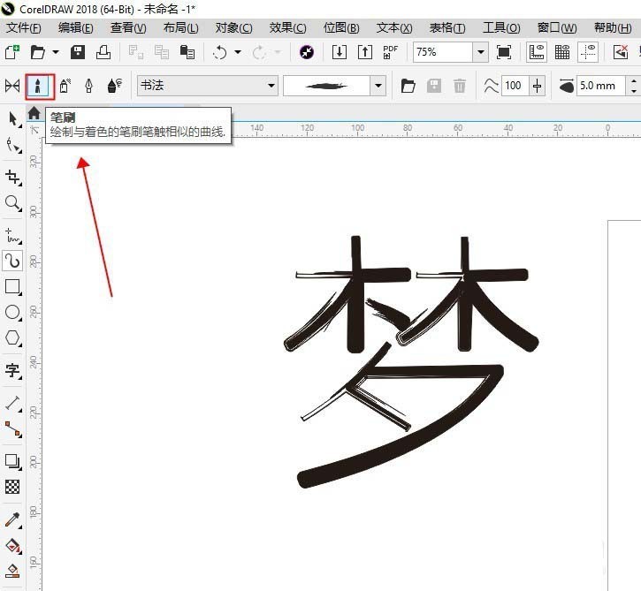This screenshot has height=591, width=641.
Task: Click the Publish to PDF button
Action: click(390, 52)
